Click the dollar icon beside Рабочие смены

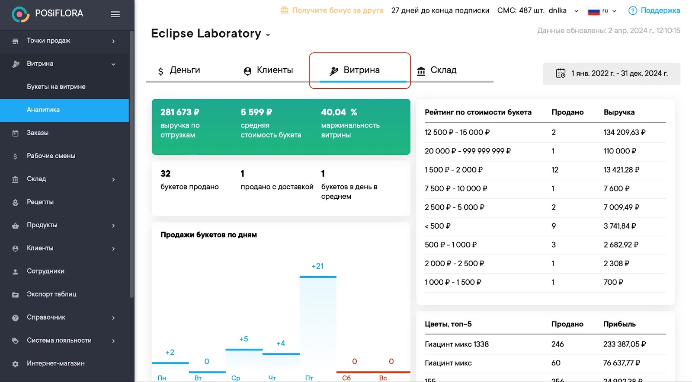16,156
